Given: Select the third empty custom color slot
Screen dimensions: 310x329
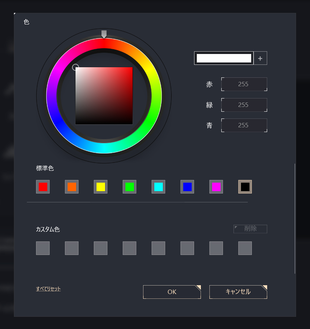Looking at the screenshot, I should click(101, 248).
